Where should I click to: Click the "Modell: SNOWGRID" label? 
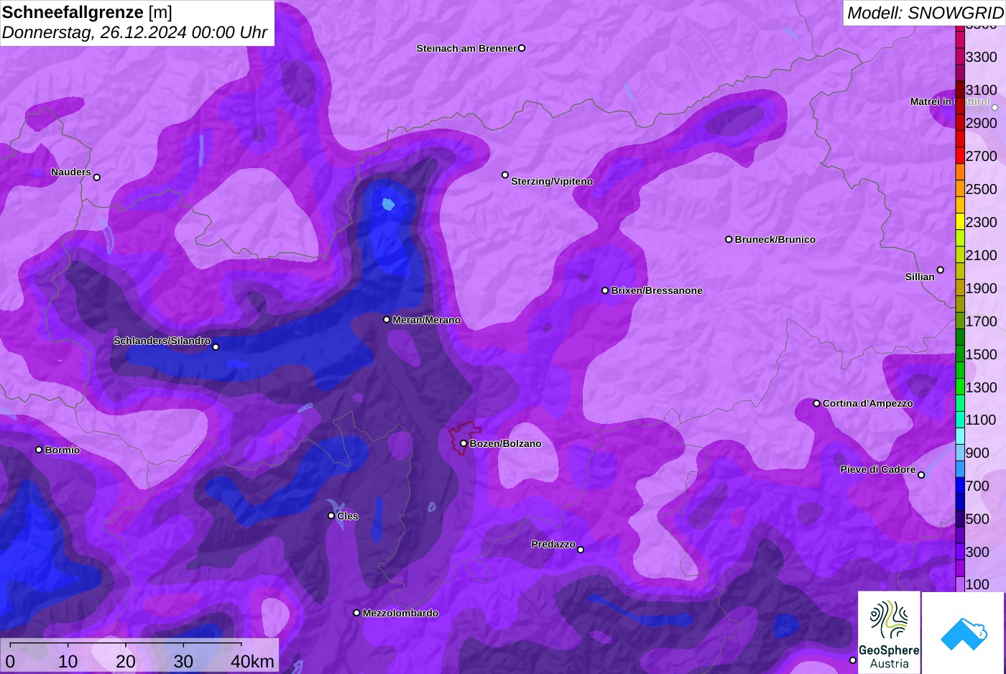925,12
